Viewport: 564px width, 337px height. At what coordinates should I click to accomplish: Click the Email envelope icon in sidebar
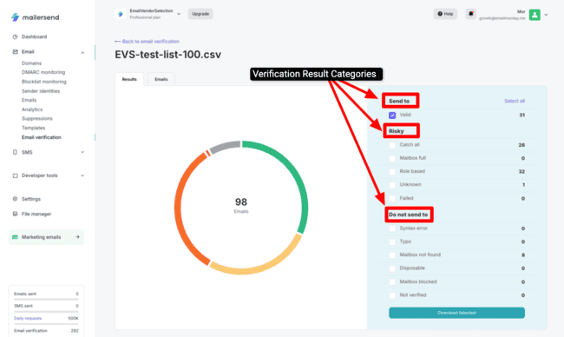(15, 52)
